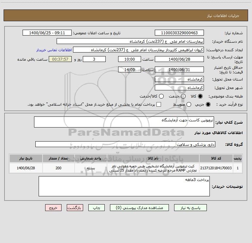
Task: Click the response deadline date 1400/06/28 field
Action: 179,59
